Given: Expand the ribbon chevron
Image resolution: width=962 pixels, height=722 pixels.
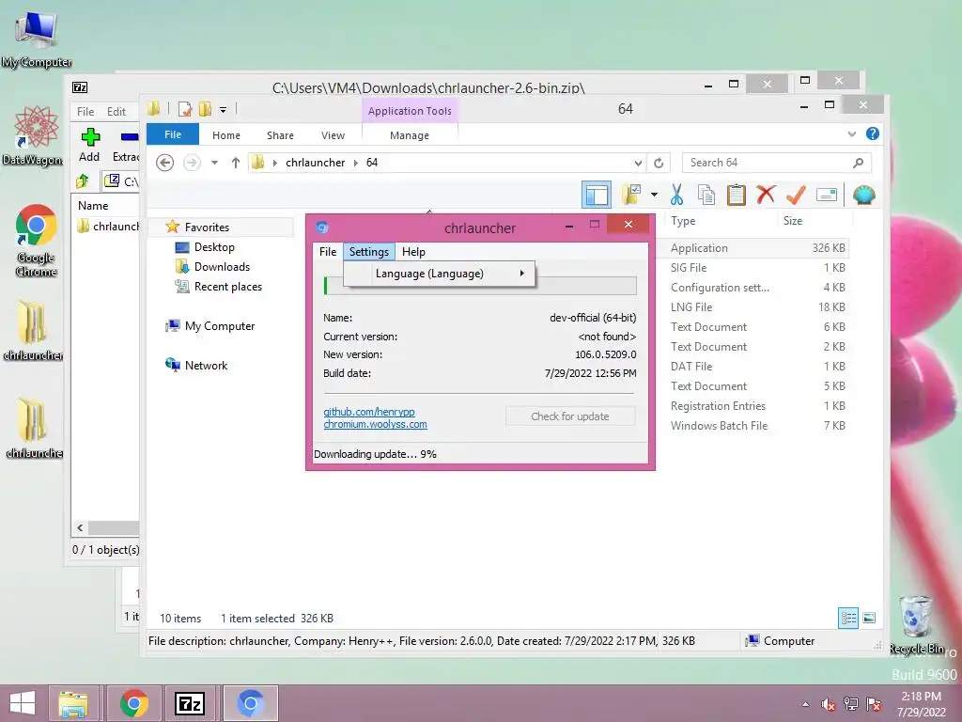Looking at the screenshot, I should [x=851, y=133].
